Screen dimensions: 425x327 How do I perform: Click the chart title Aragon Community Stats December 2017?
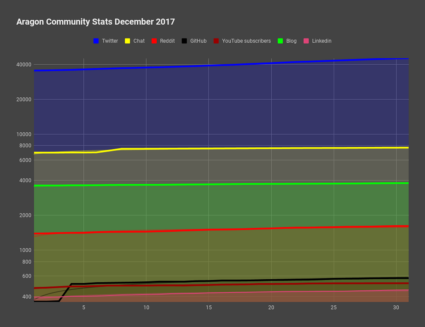pos(96,22)
